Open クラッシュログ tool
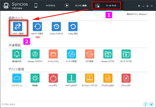 pos(126,78)
